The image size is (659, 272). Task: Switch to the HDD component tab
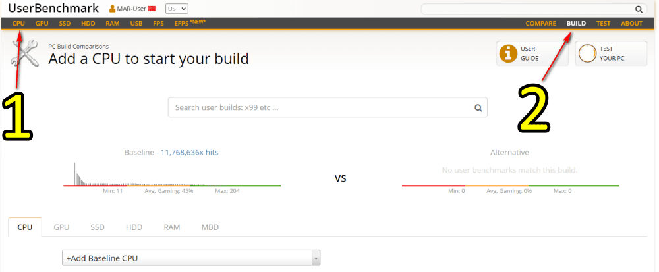pos(134,227)
